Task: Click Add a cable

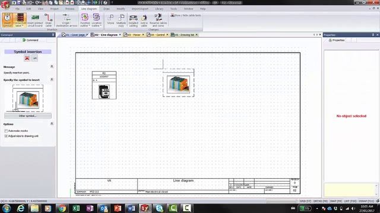Action: pyautogui.click(x=144, y=20)
